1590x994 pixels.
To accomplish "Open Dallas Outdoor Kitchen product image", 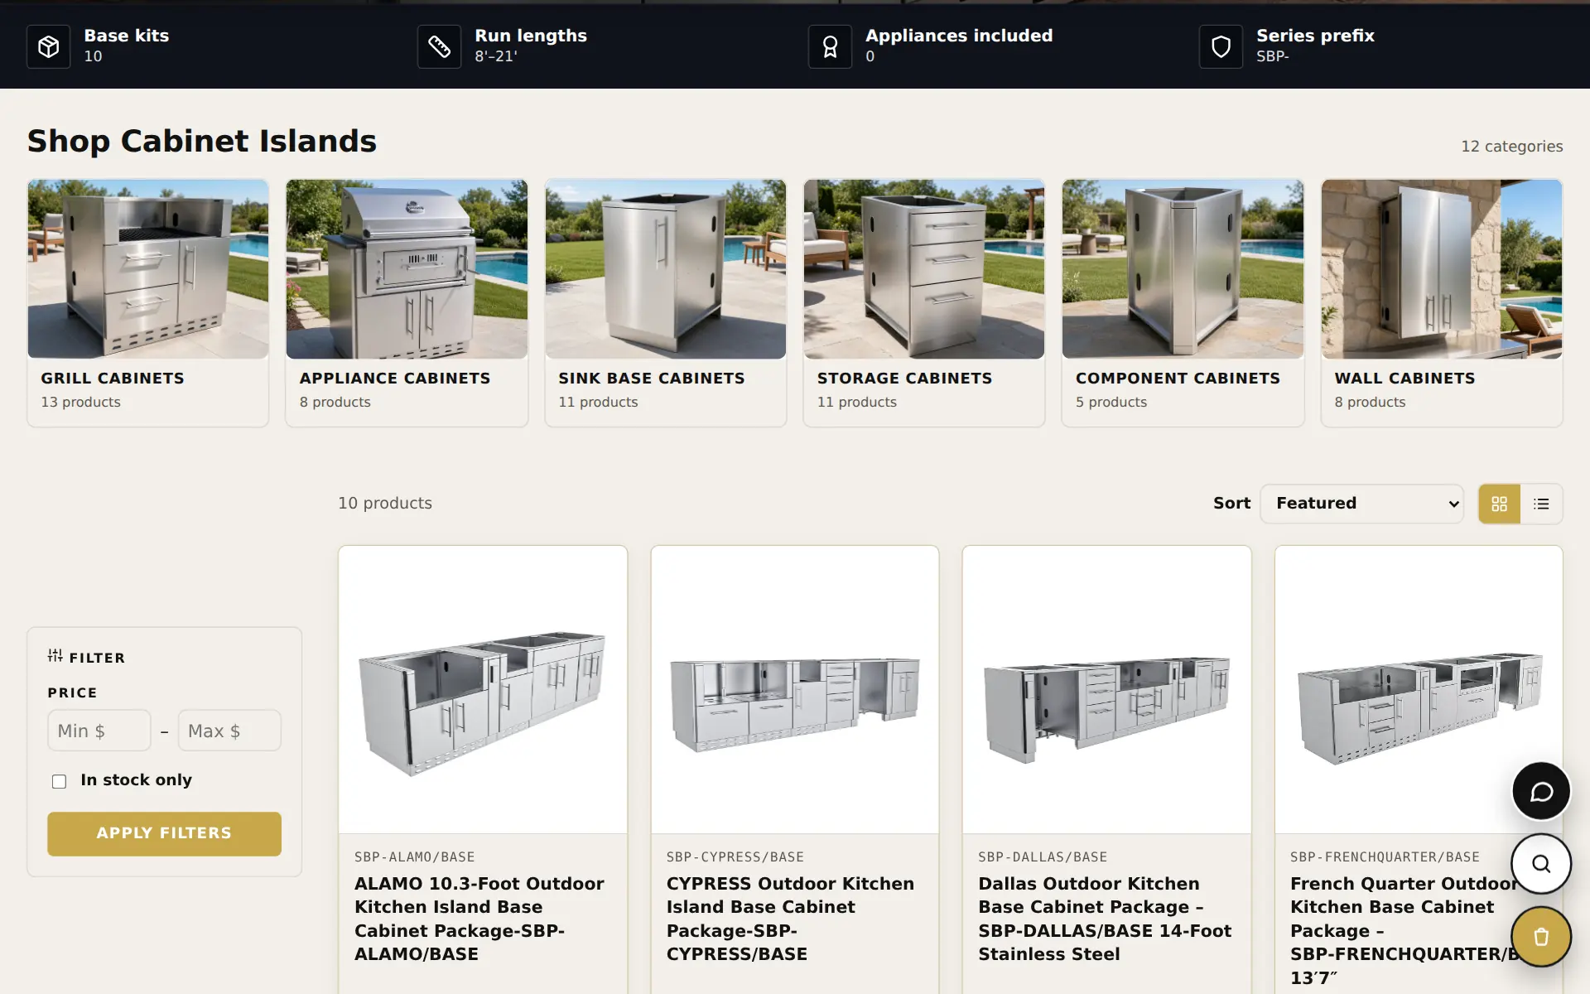I will pyautogui.click(x=1106, y=690).
